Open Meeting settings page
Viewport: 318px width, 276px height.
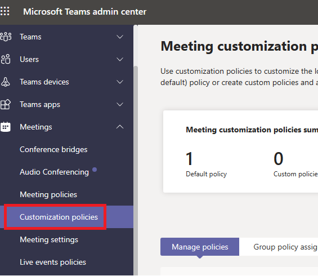click(x=49, y=240)
